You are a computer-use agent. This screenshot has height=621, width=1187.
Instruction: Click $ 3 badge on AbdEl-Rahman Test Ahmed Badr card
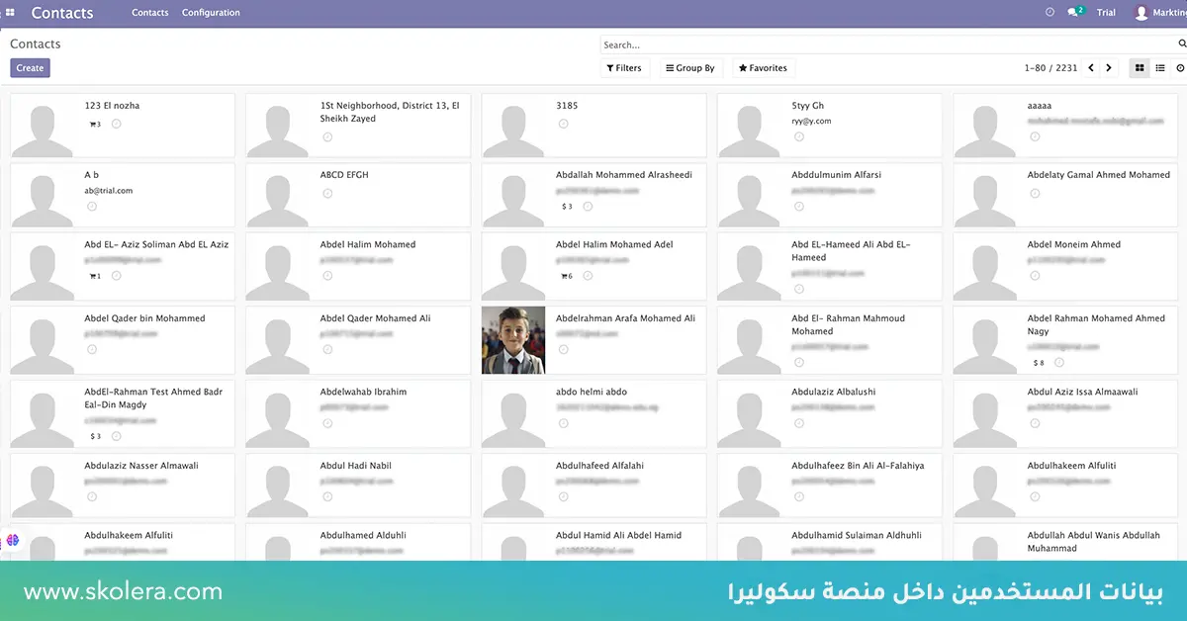pos(95,436)
